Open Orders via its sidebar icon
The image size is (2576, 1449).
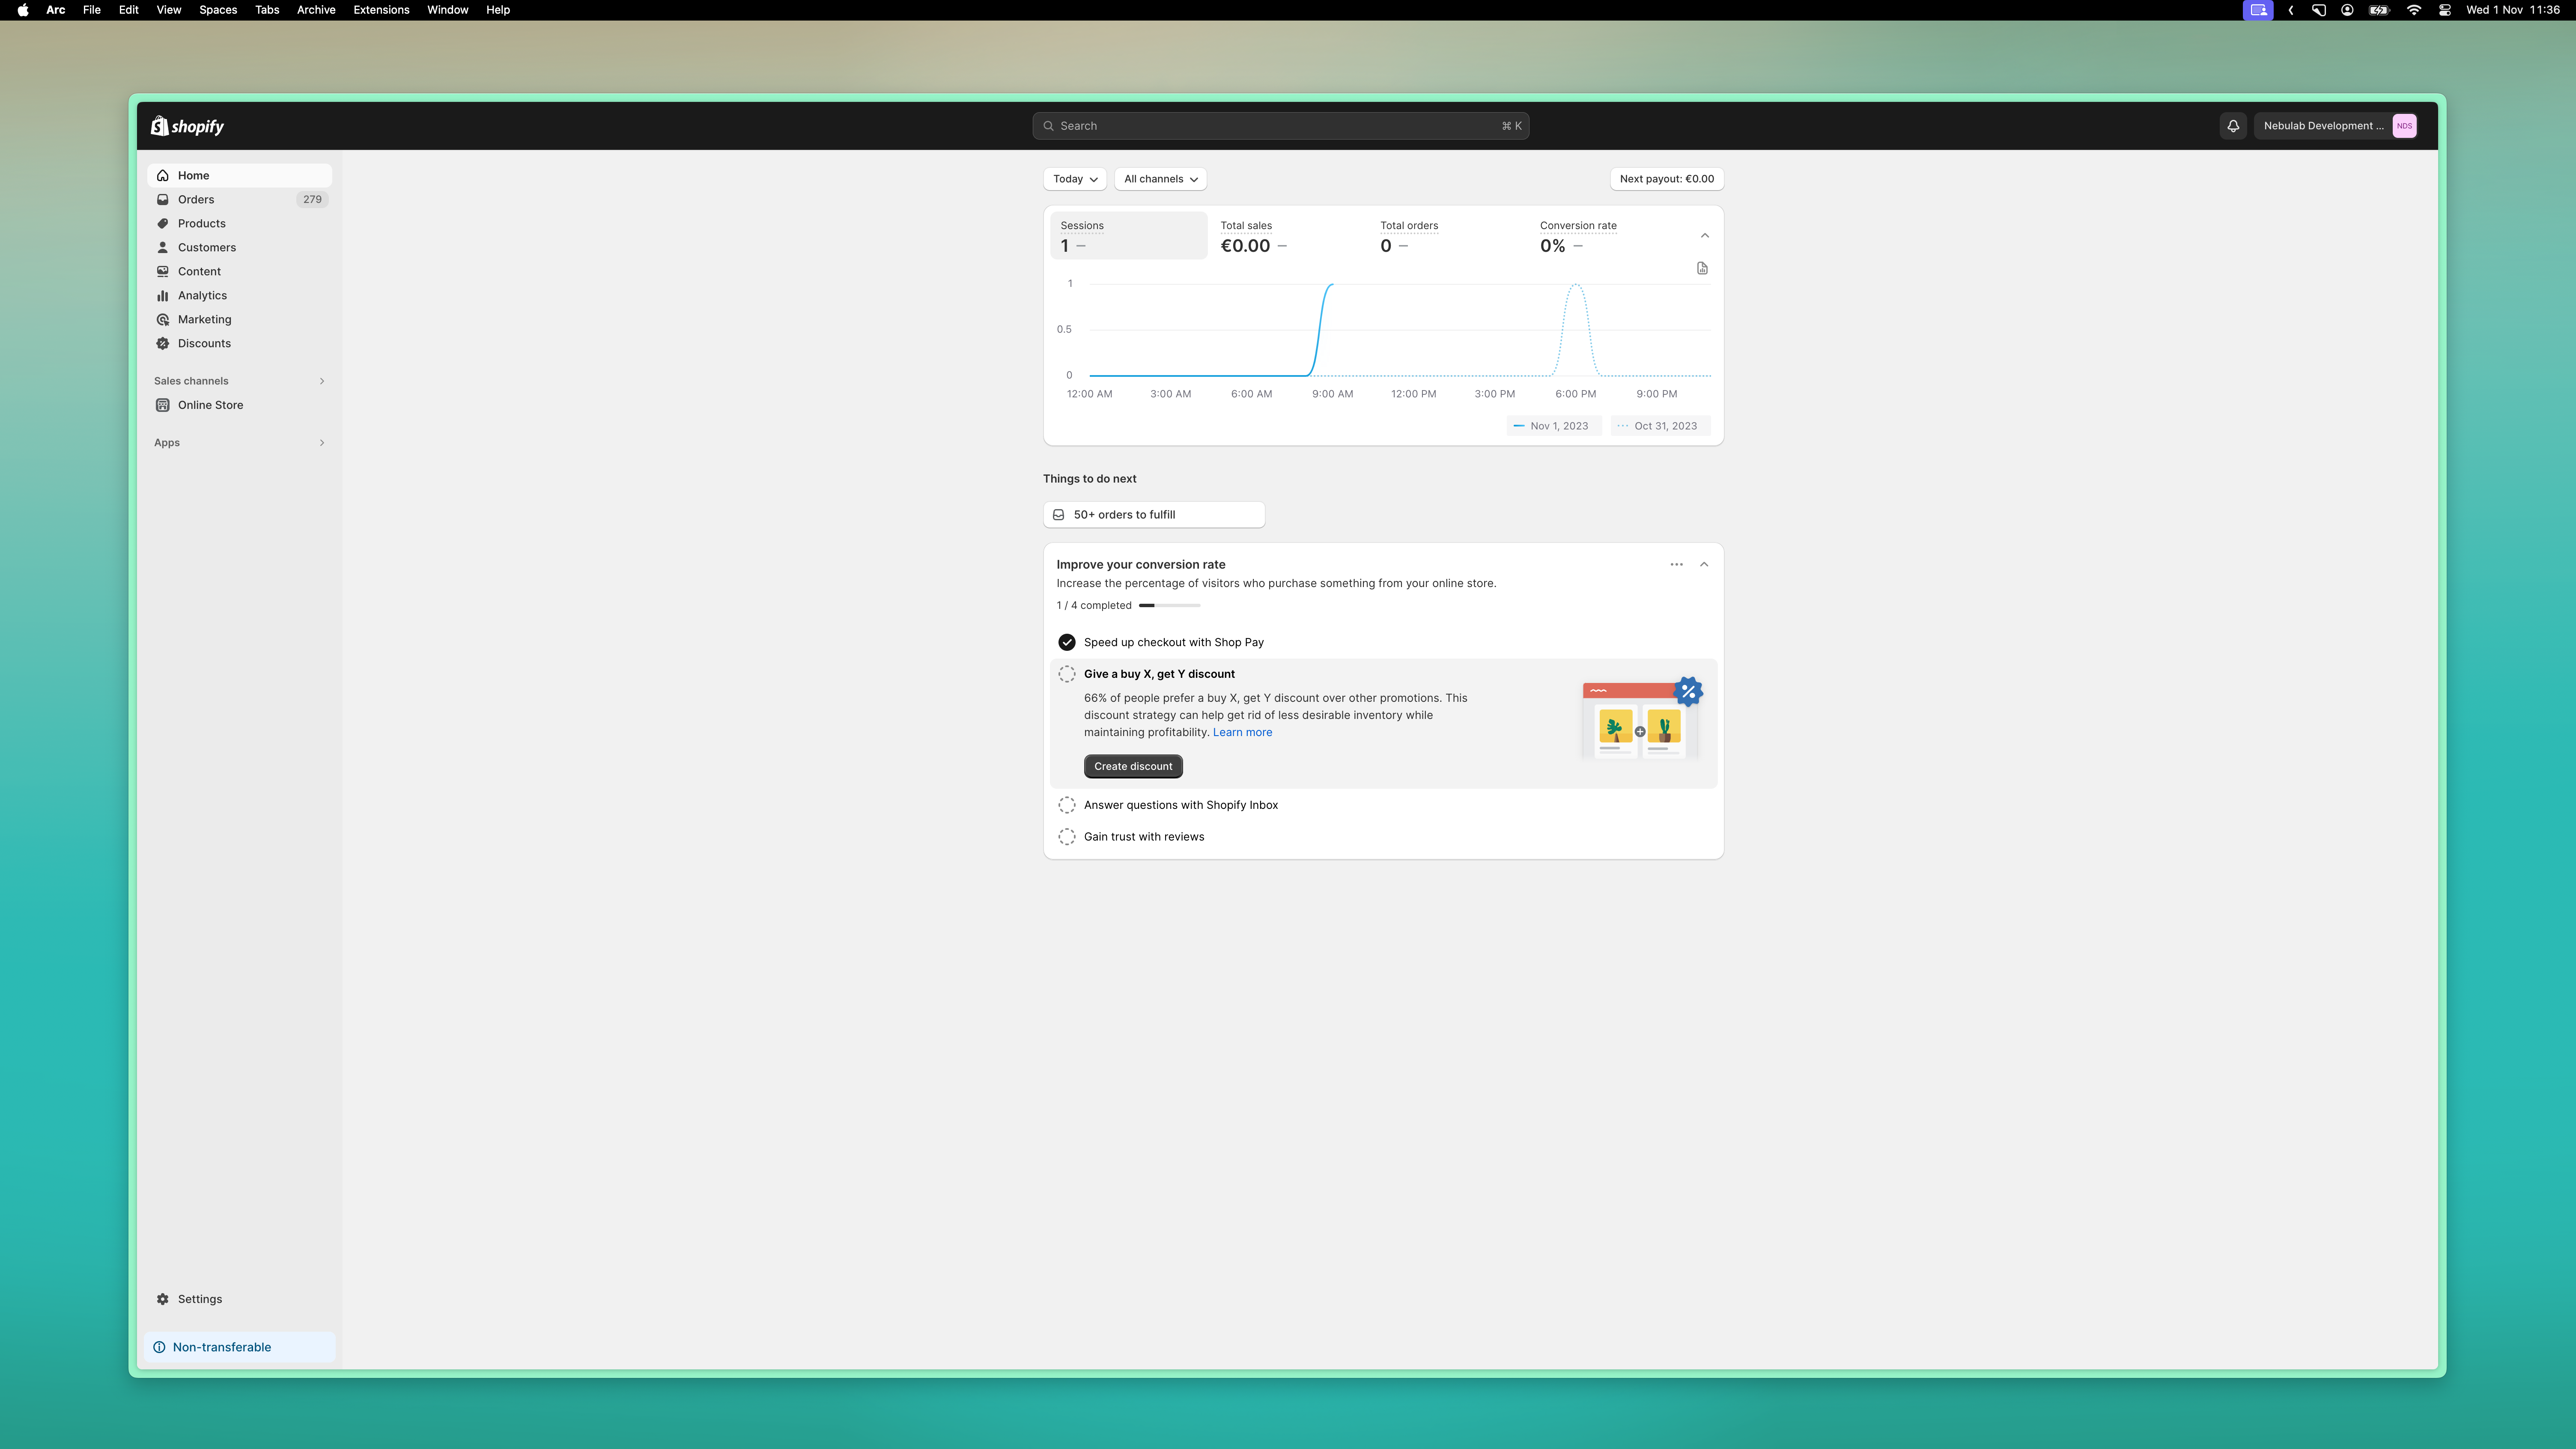163,200
